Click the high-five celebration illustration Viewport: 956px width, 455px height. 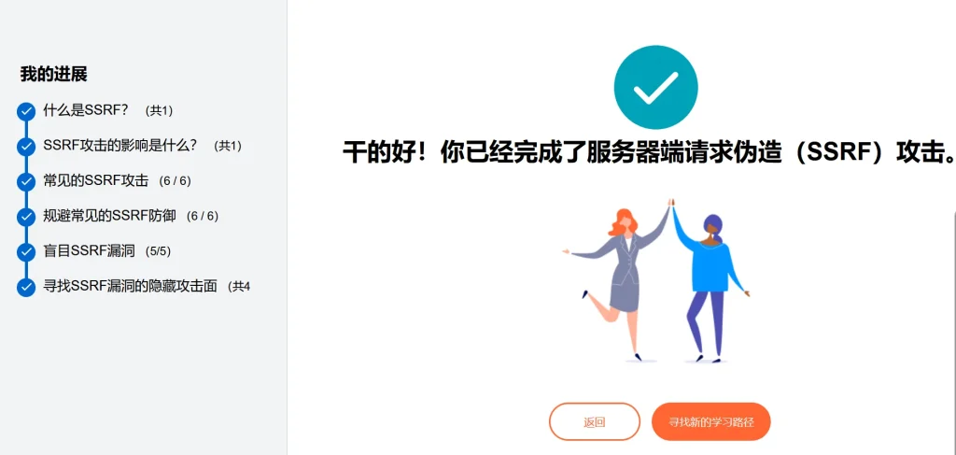point(656,280)
